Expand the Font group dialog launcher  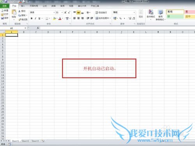(70, 24)
